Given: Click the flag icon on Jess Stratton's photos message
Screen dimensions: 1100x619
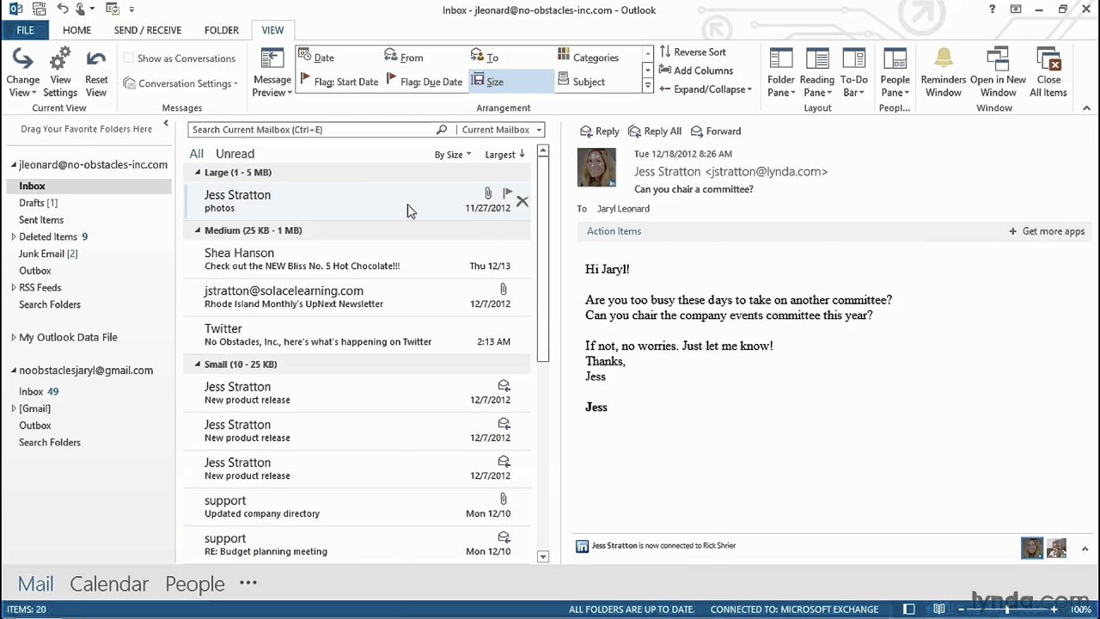Looking at the screenshot, I should pyautogui.click(x=507, y=193).
